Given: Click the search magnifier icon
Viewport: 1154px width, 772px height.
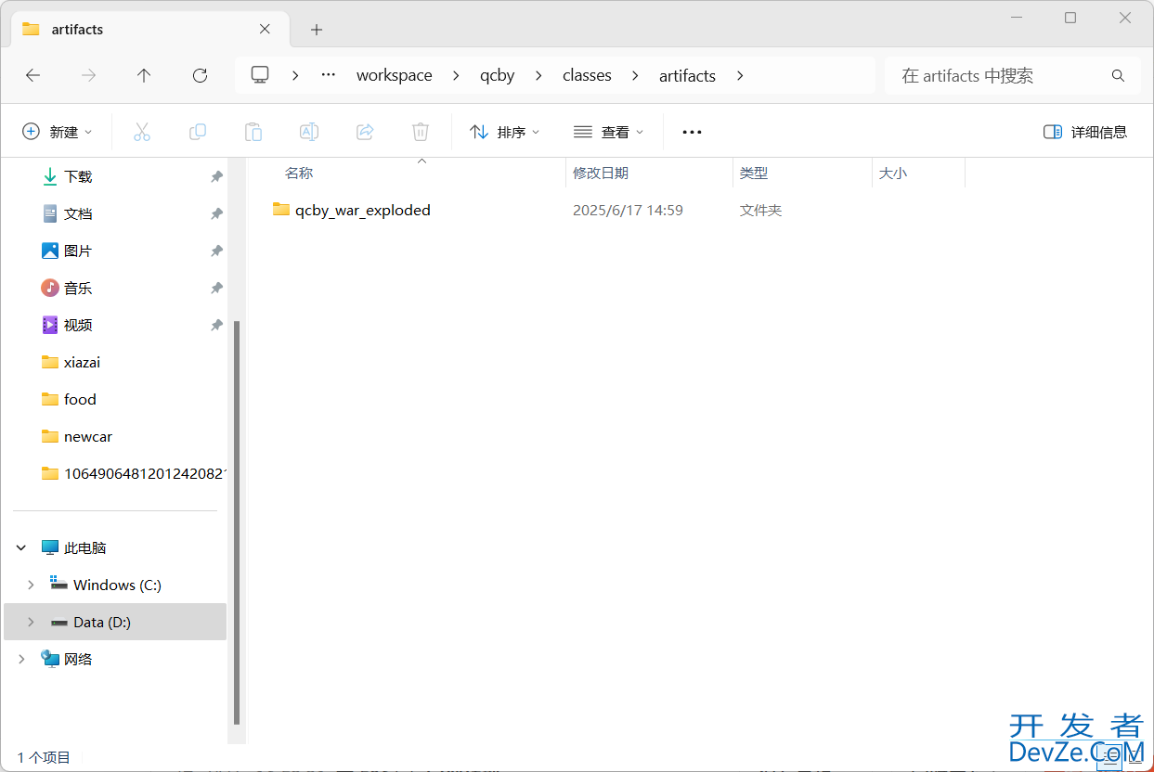Looking at the screenshot, I should click(x=1118, y=75).
